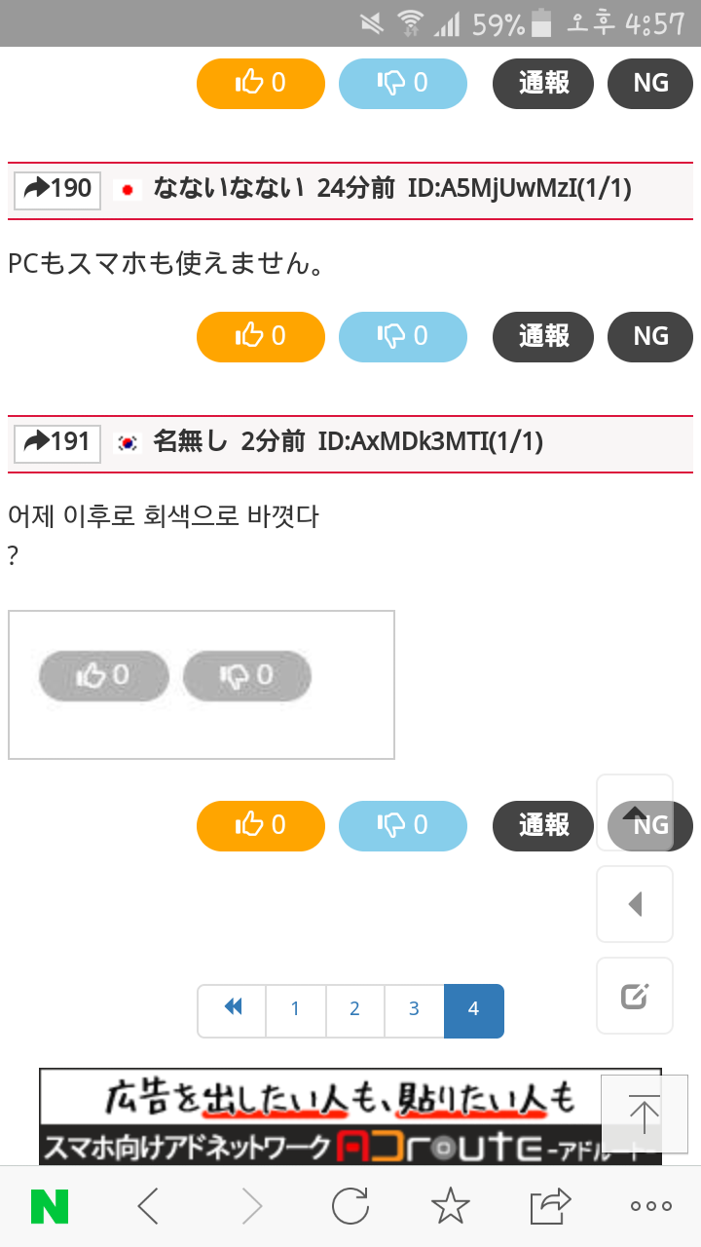Viewport: 701px width, 1247px height.
Task: Go to comments page 3
Action: pos(414,1010)
